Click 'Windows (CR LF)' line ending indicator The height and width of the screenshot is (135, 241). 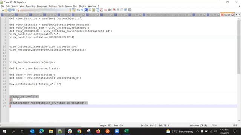tap(198, 126)
